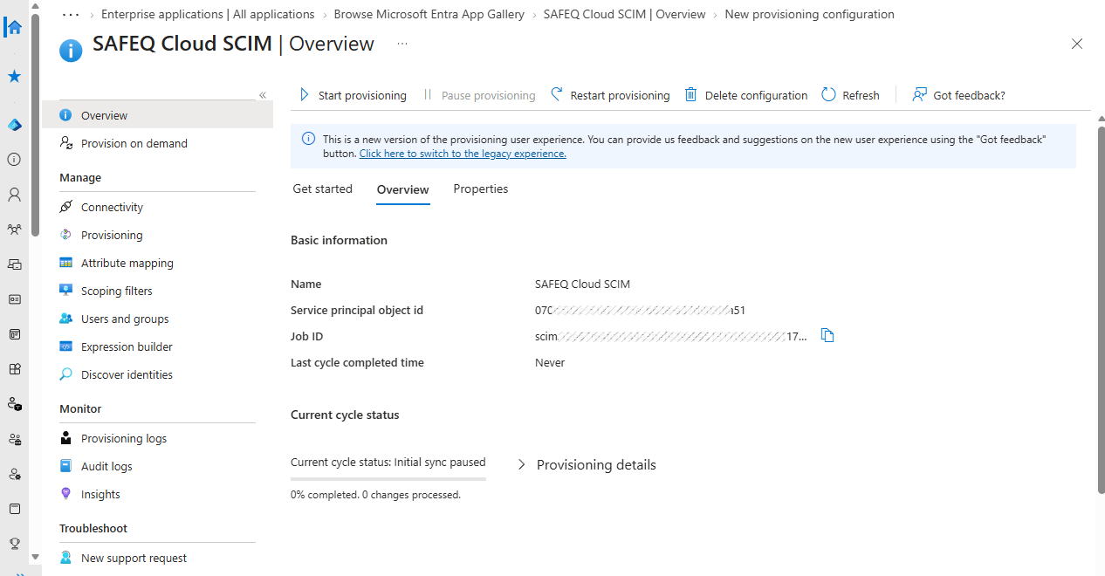The width and height of the screenshot is (1105, 576).
Task: Click the current cycle progress bar
Action: pos(388,478)
